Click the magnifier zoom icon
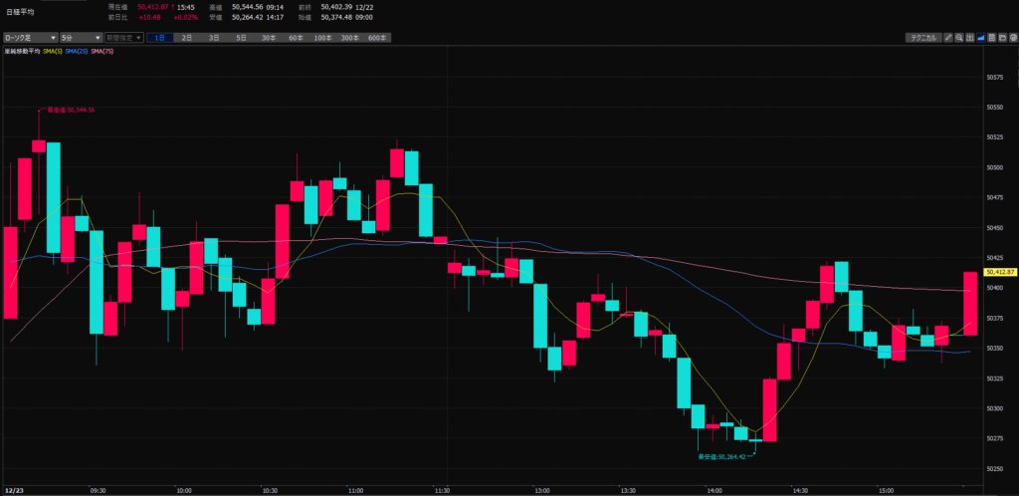1019x496 pixels. 959,38
